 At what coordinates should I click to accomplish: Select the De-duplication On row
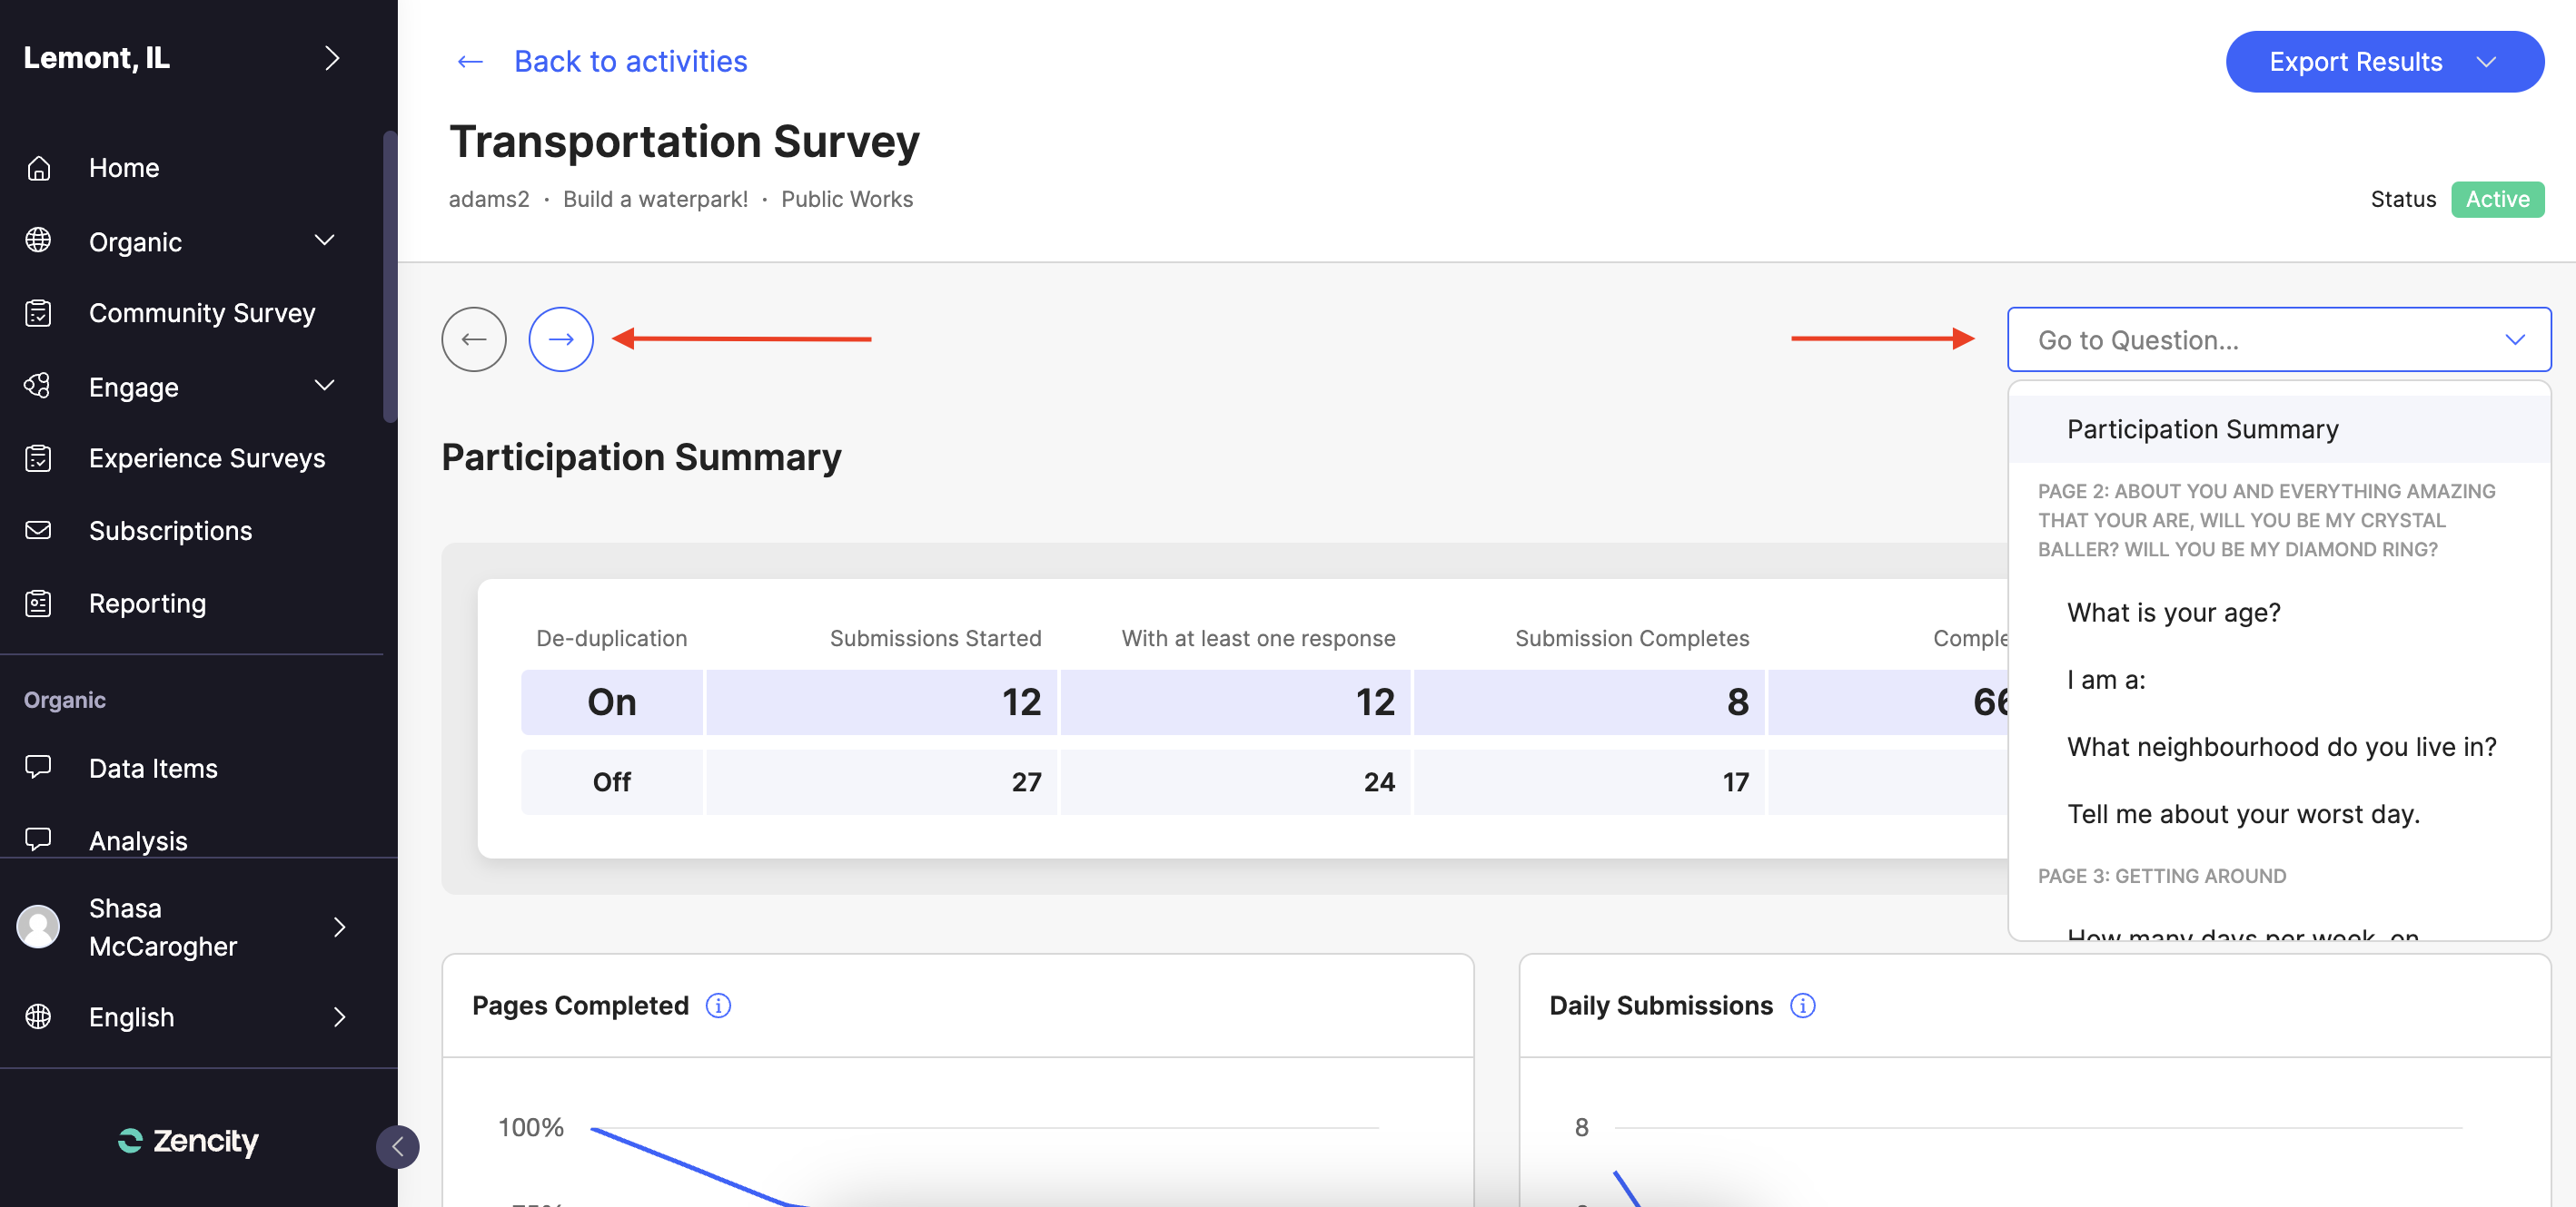click(x=611, y=702)
